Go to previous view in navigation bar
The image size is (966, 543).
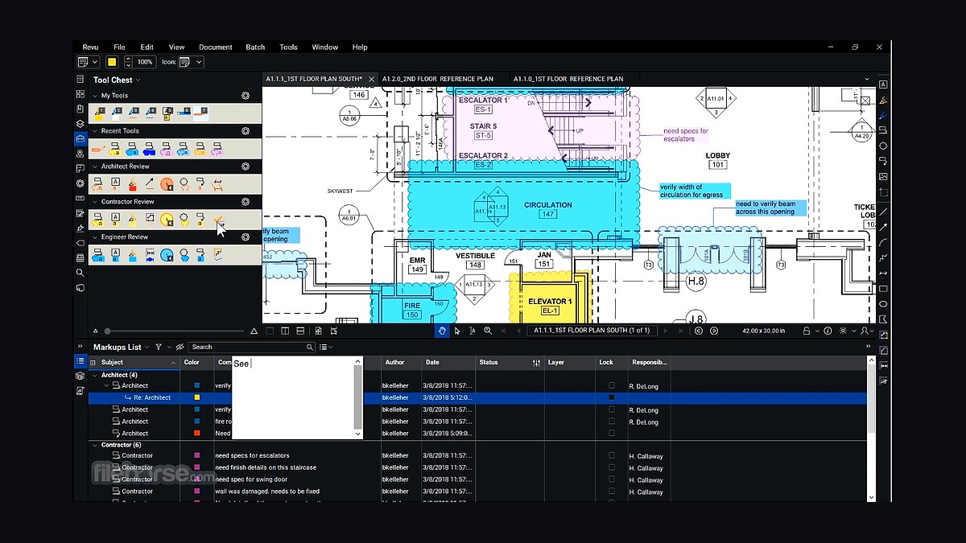(699, 331)
